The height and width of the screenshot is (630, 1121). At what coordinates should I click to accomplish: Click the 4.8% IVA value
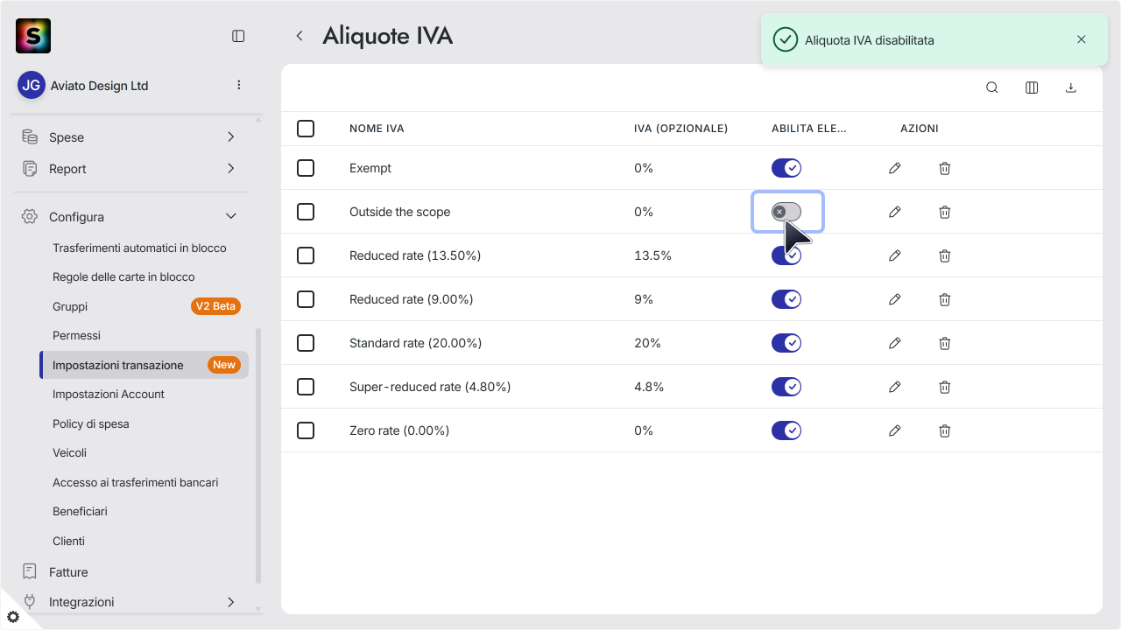[649, 387]
